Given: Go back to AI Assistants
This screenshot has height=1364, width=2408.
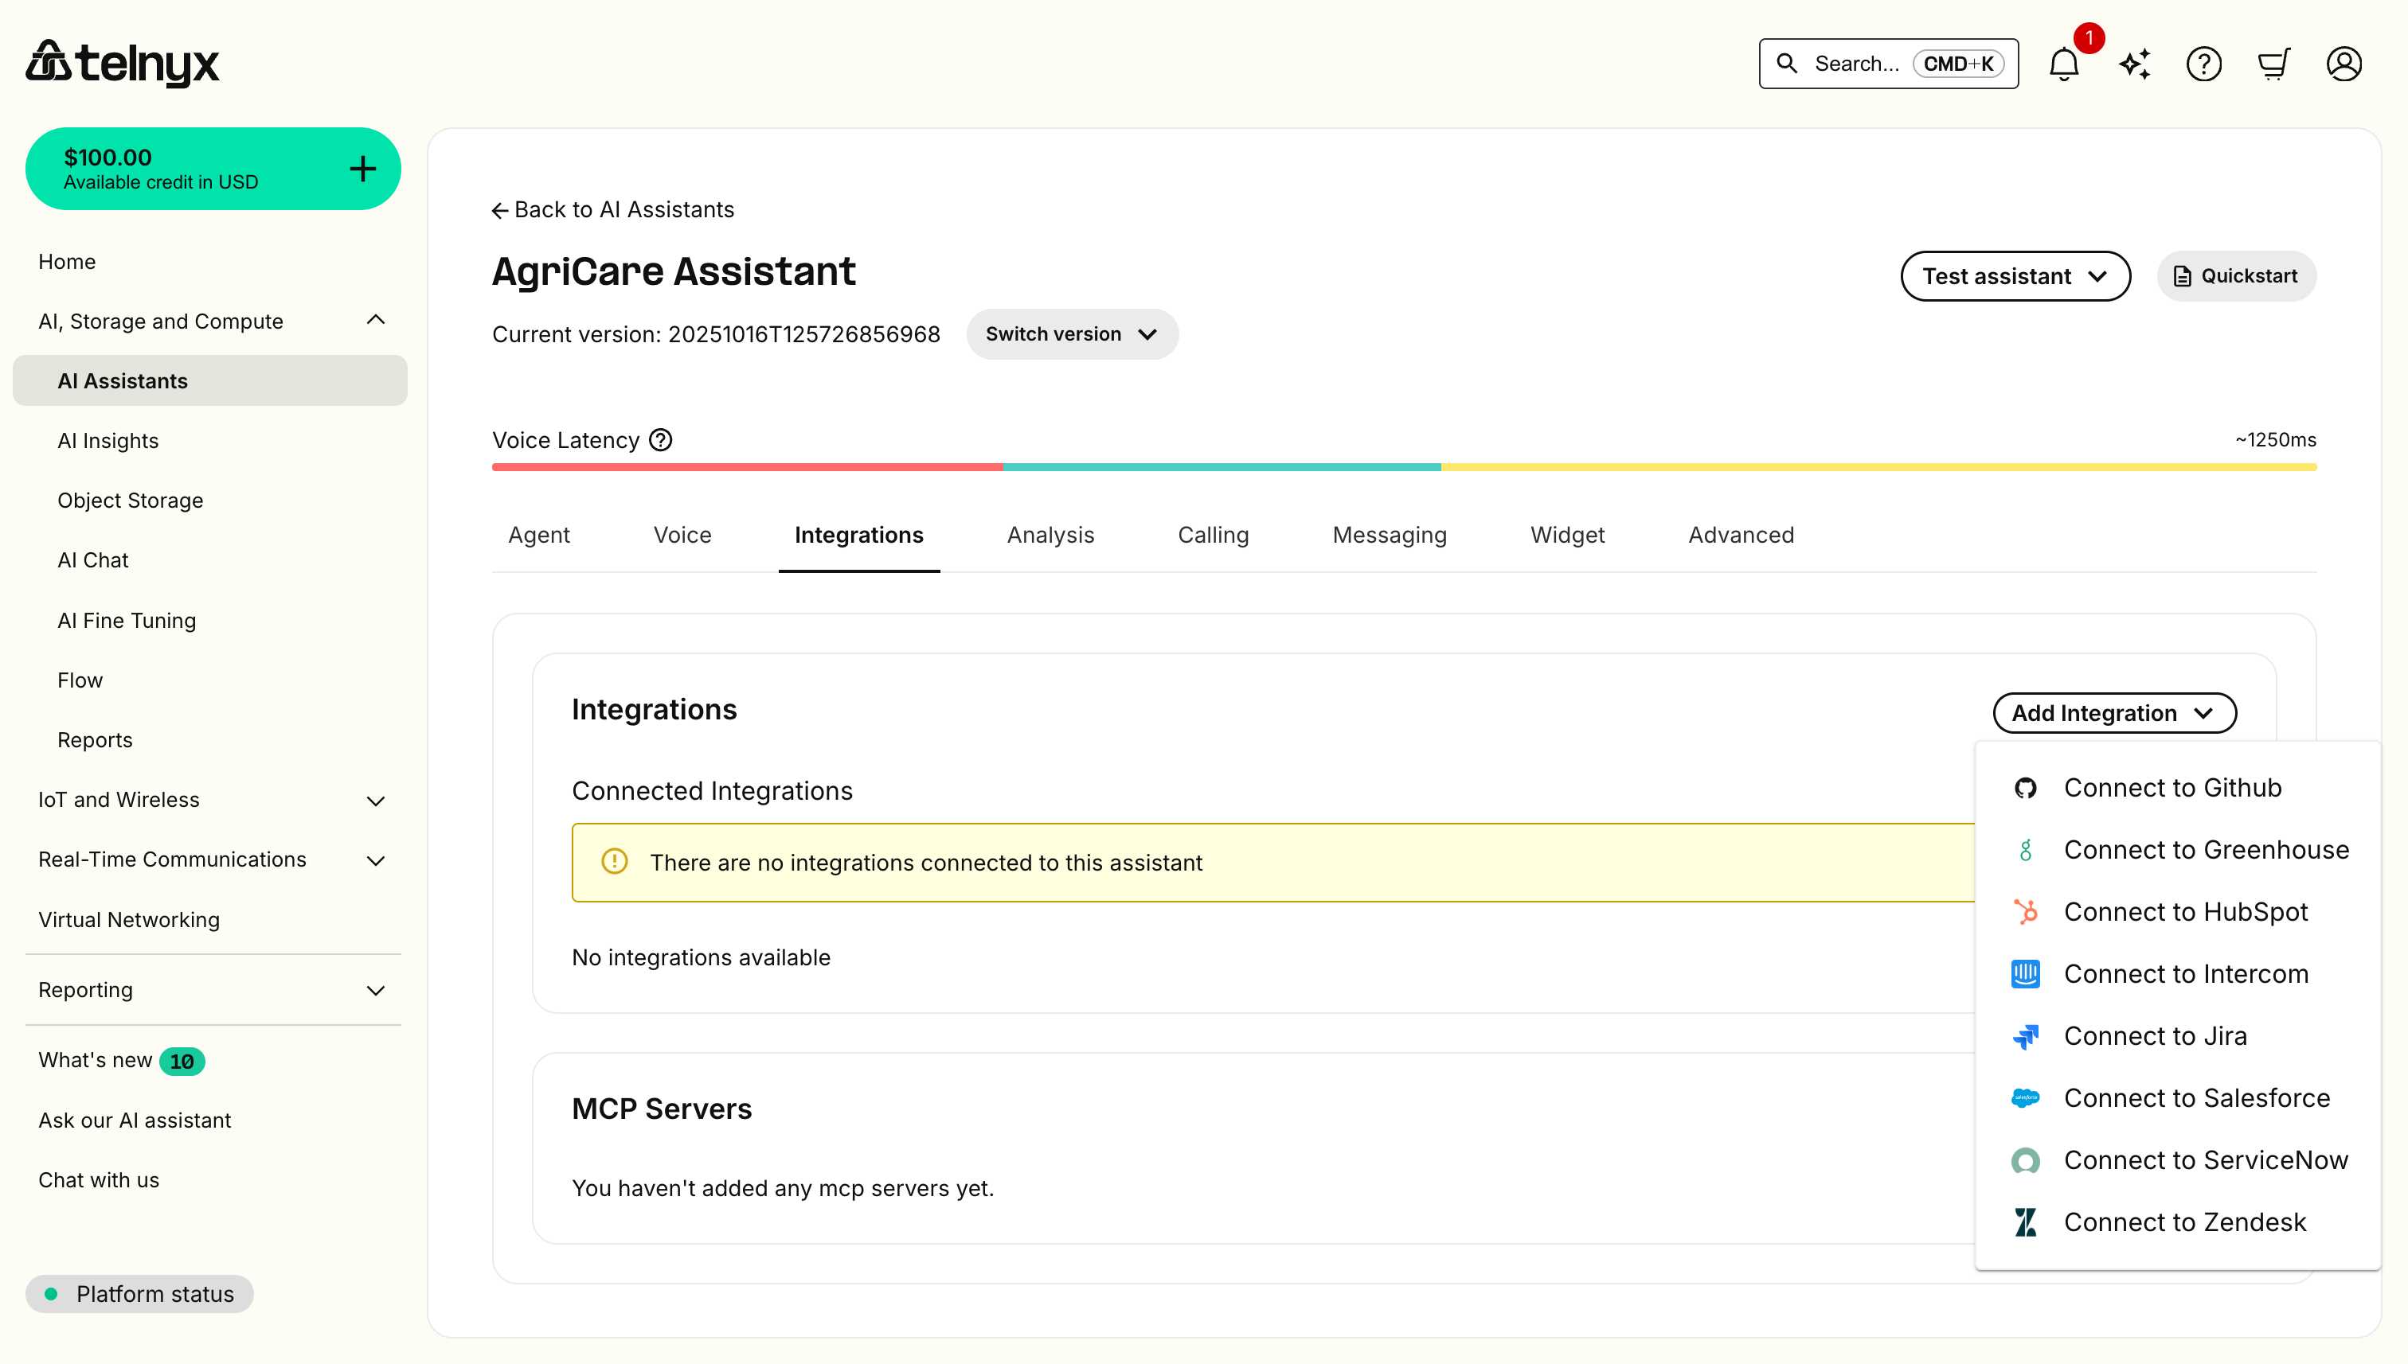Looking at the screenshot, I should click(x=613, y=209).
